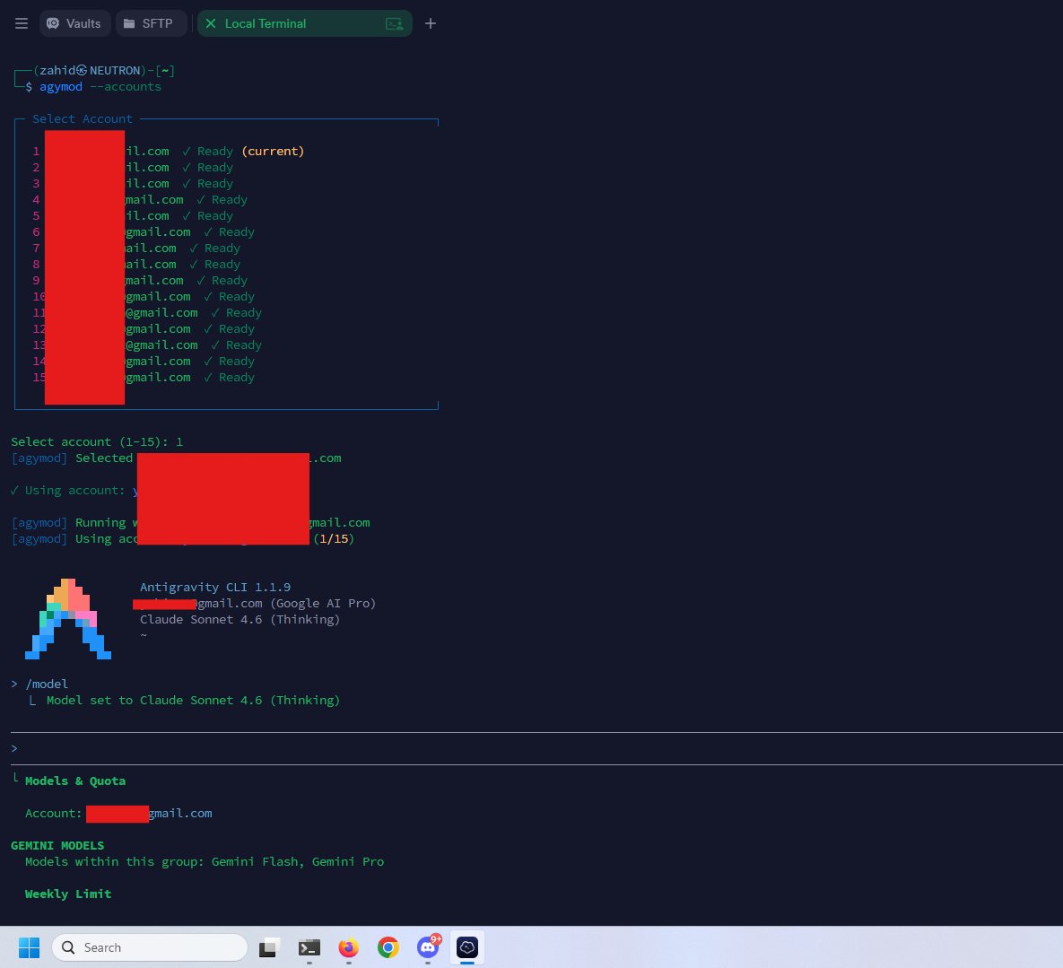This screenshot has height=968, width=1063.
Task: Open the active SSH client taskbar icon
Action: (x=467, y=947)
